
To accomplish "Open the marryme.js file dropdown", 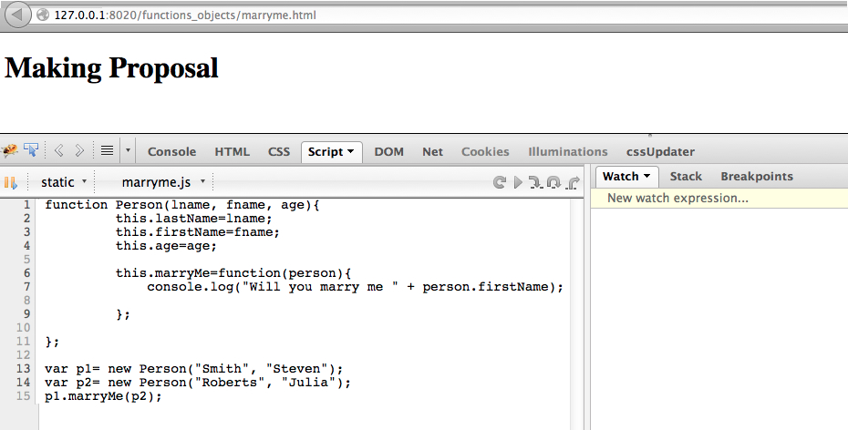I will pyautogui.click(x=163, y=182).
